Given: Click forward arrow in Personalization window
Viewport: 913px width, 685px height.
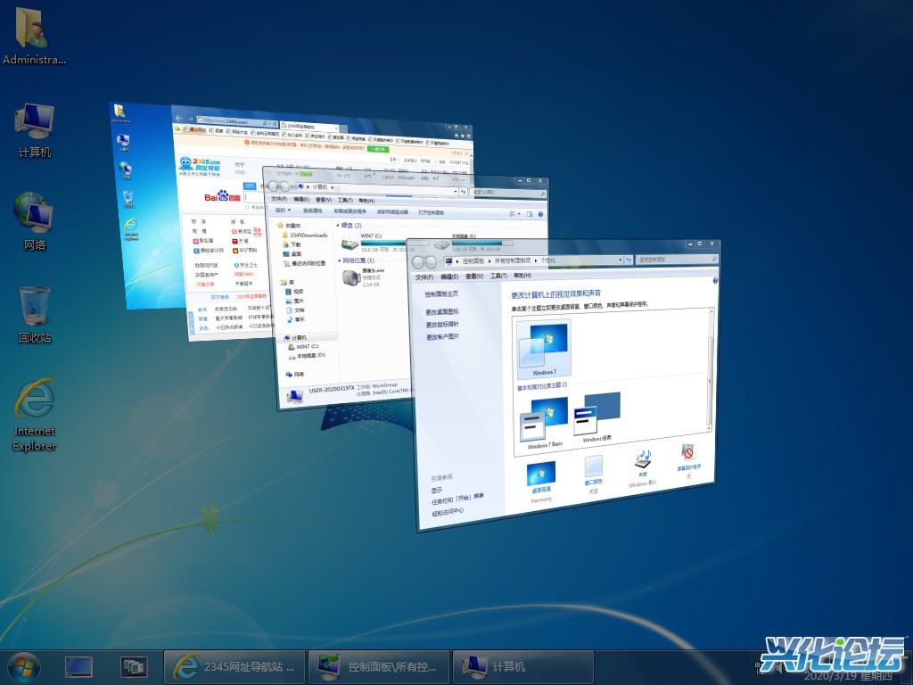Looking at the screenshot, I should pos(431,261).
